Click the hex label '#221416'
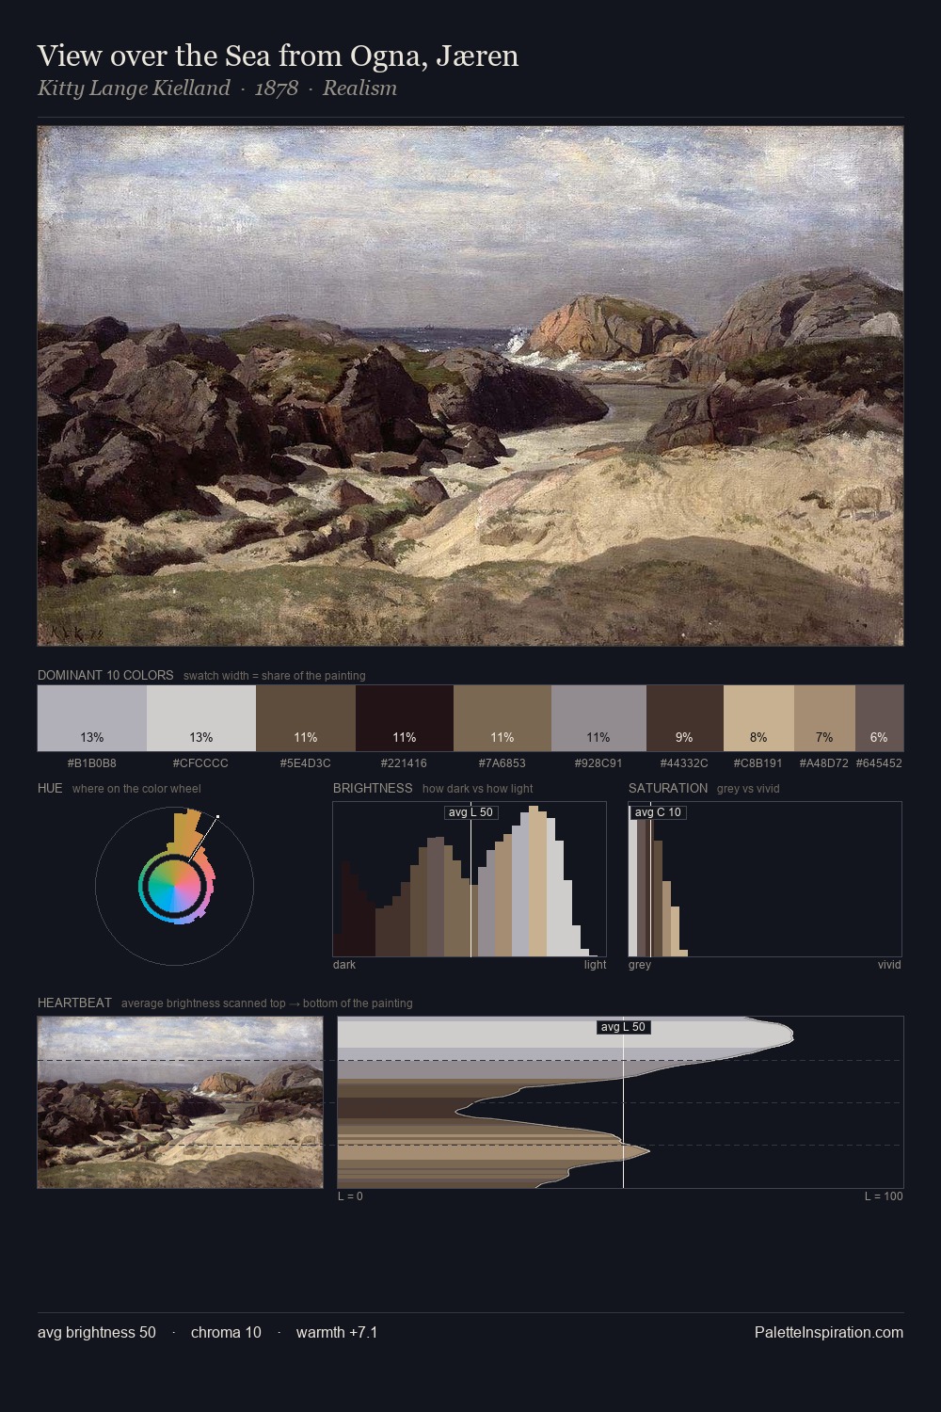 (x=405, y=763)
